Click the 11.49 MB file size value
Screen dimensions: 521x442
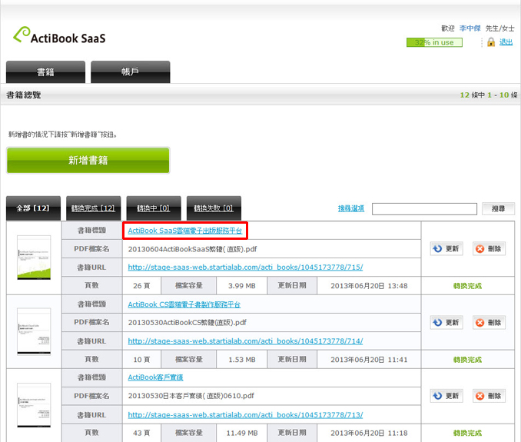click(241, 433)
